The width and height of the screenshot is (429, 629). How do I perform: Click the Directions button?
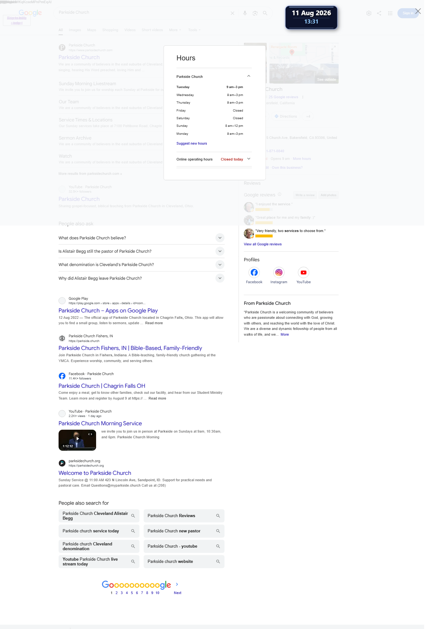click(285, 116)
